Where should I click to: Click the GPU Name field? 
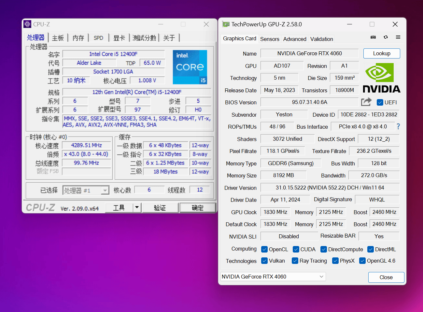point(310,53)
